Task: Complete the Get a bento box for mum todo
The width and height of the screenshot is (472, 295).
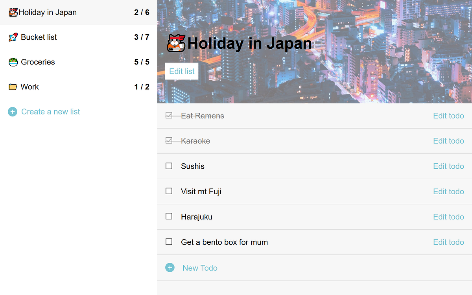Action: [x=169, y=241]
